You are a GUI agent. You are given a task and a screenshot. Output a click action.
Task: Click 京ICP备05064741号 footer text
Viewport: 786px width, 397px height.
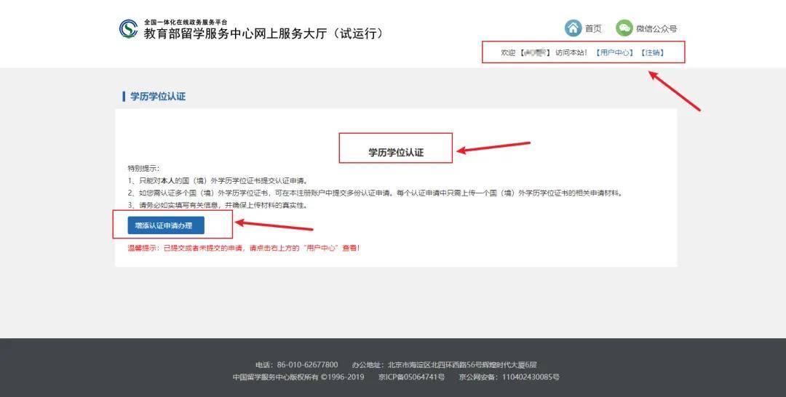click(x=411, y=377)
